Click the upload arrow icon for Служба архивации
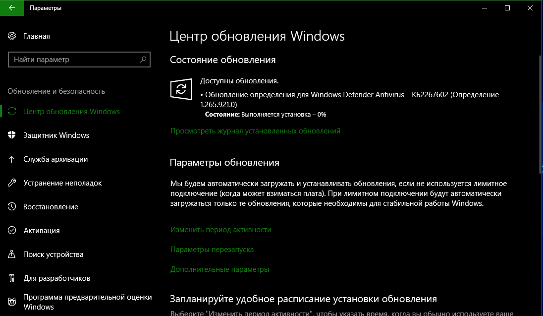Viewport: 543px width, 316px height. [x=12, y=159]
